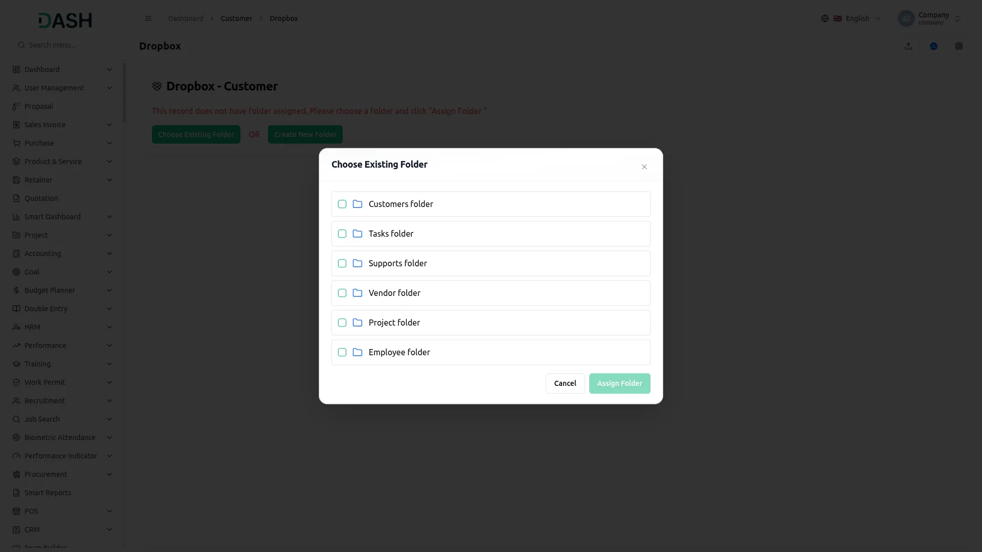Open the grid view icon in header
The width and height of the screenshot is (982, 552).
[x=959, y=46]
